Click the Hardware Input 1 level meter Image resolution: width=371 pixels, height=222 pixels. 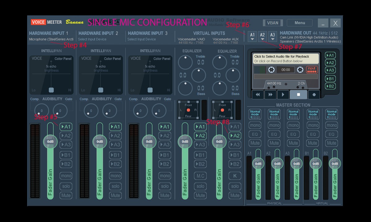(x=35, y=161)
